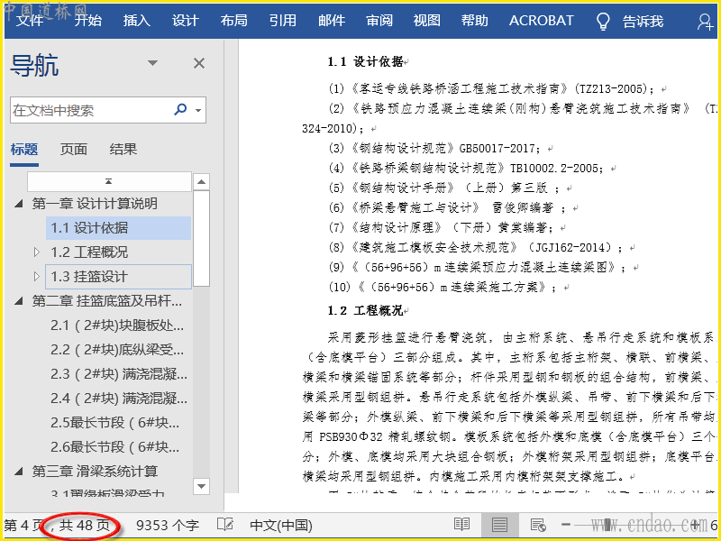Switch to the 结果 navigation tab
The width and height of the screenshot is (721, 541).
pos(123,149)
